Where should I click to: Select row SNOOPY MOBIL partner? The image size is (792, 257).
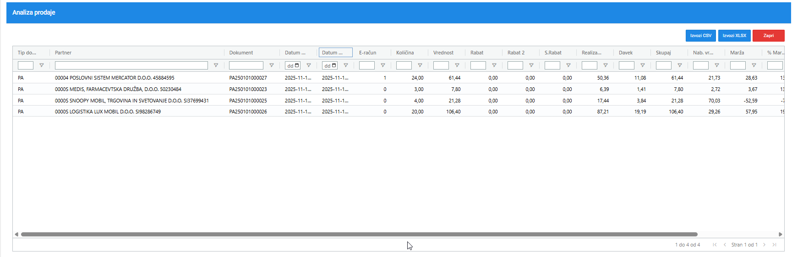[399, 101]
